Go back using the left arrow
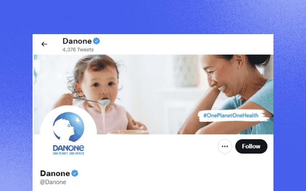This screenshot has height=191, width=306. 44,44
